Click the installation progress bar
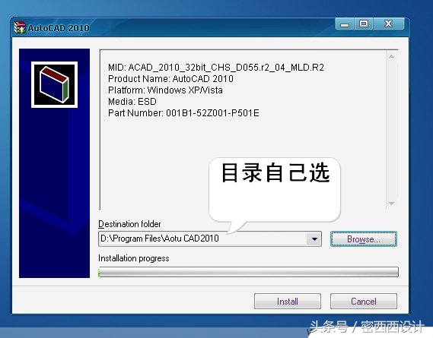Screen dimensions: 433x338 248,272
